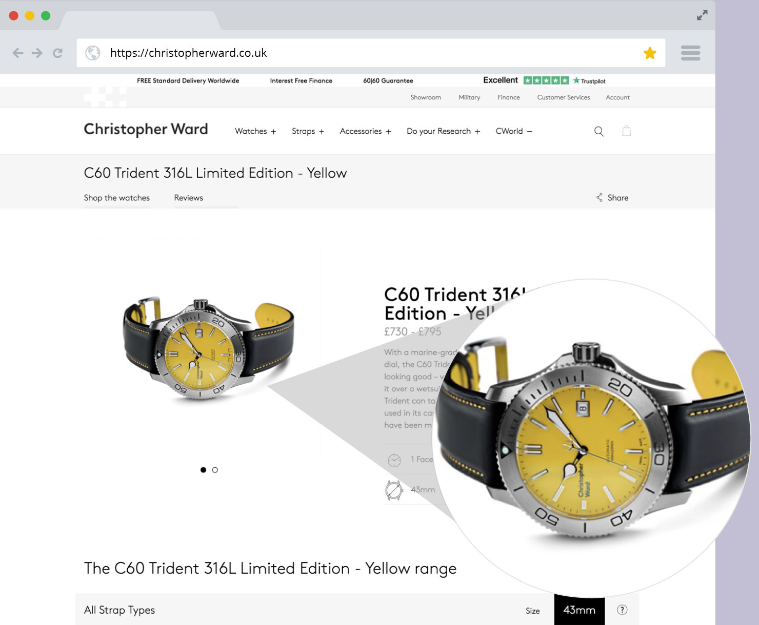Screen dimensions: 759x625
Task: Click the browser address bar
Action: (371, 53)
